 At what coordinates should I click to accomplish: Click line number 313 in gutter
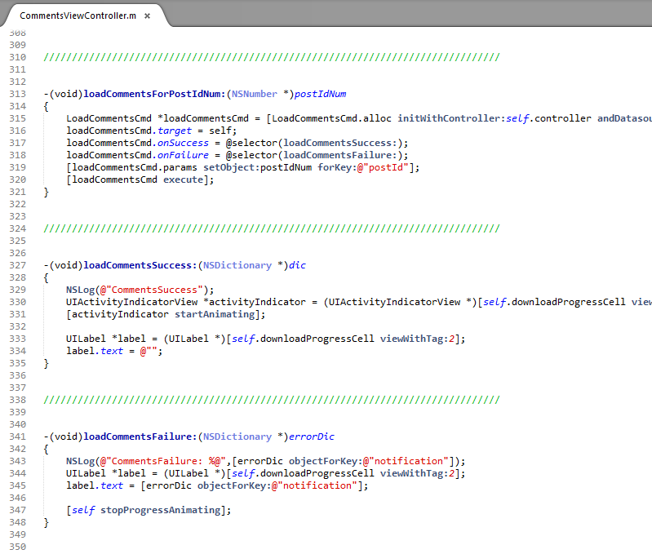pos(17,94)
